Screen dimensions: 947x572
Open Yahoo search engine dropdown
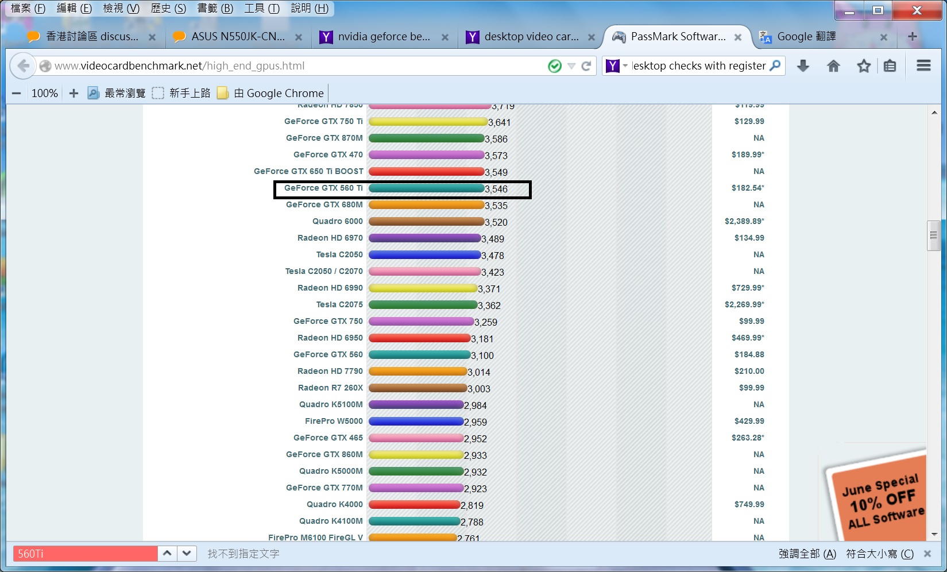click(x=617, y=66)
